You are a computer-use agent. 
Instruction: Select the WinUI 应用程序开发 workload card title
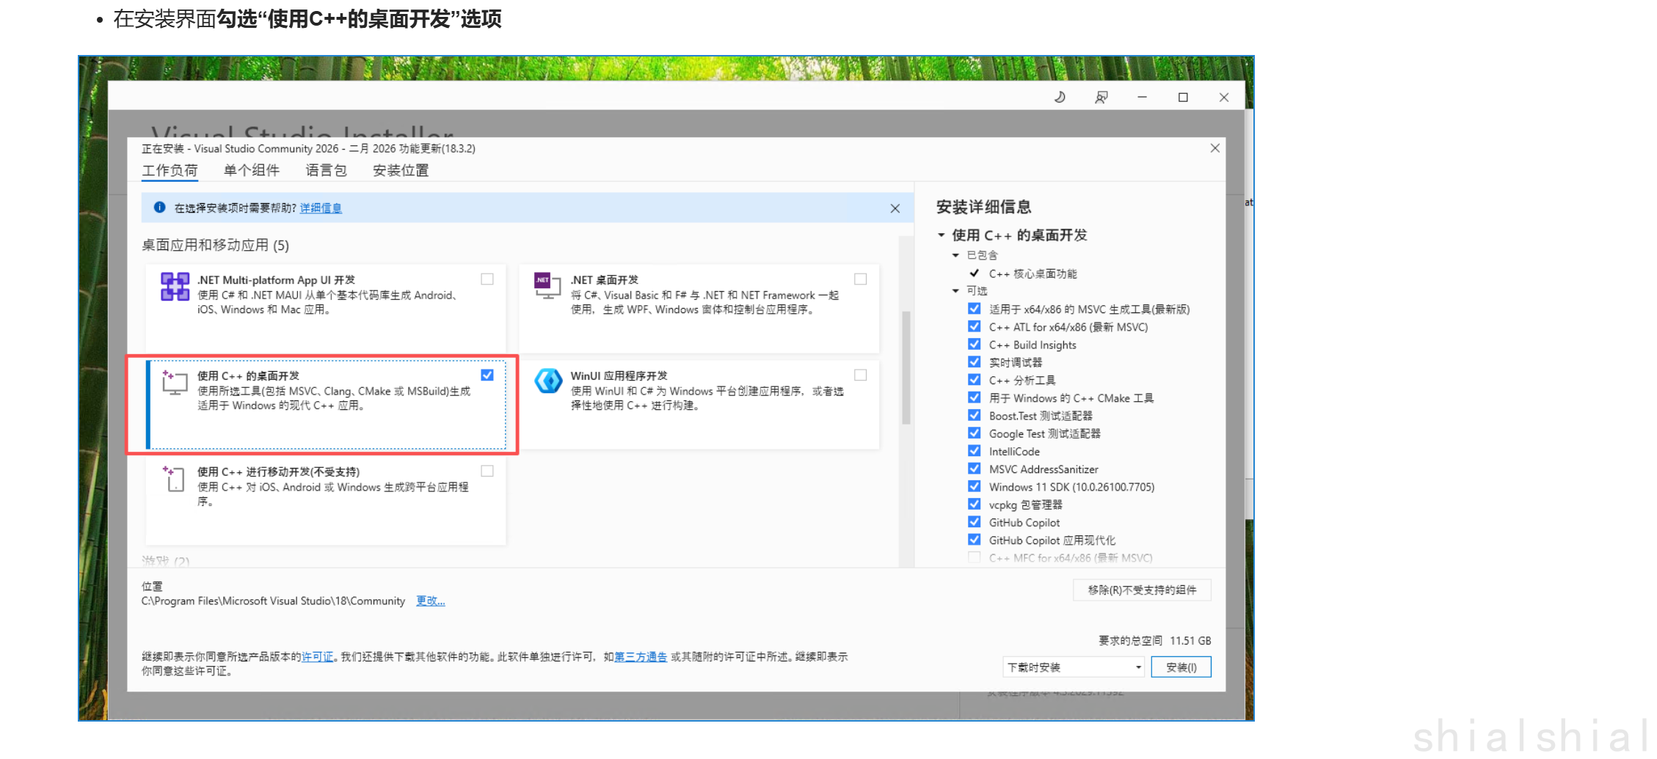(619, 375)
